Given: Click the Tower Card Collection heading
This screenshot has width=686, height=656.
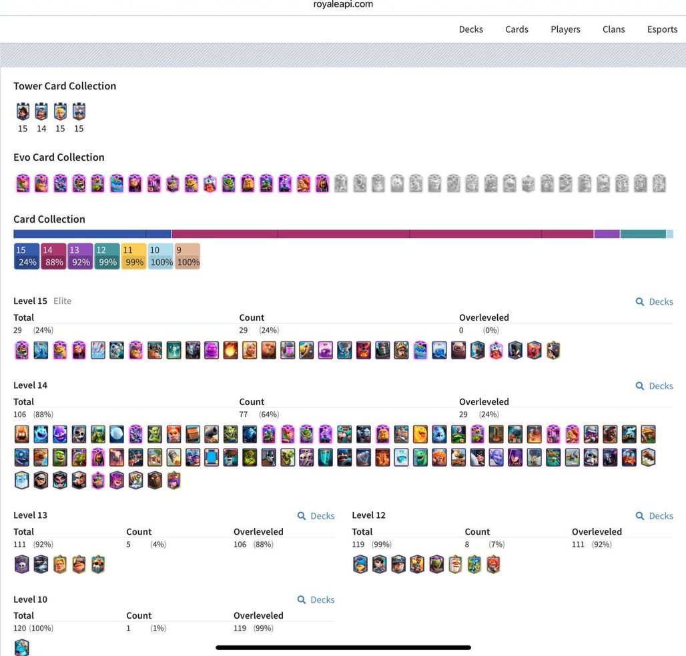Looking at the screenshot, I should (65, 86).
